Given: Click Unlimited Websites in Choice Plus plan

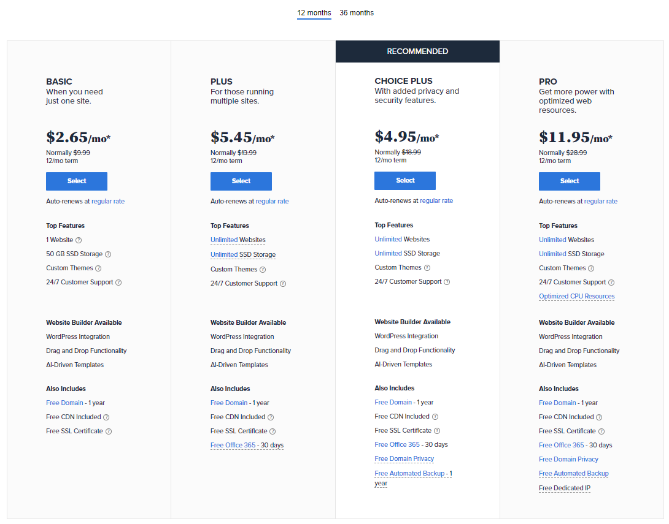Looking at the screenshot, I should tap(403, 240).
